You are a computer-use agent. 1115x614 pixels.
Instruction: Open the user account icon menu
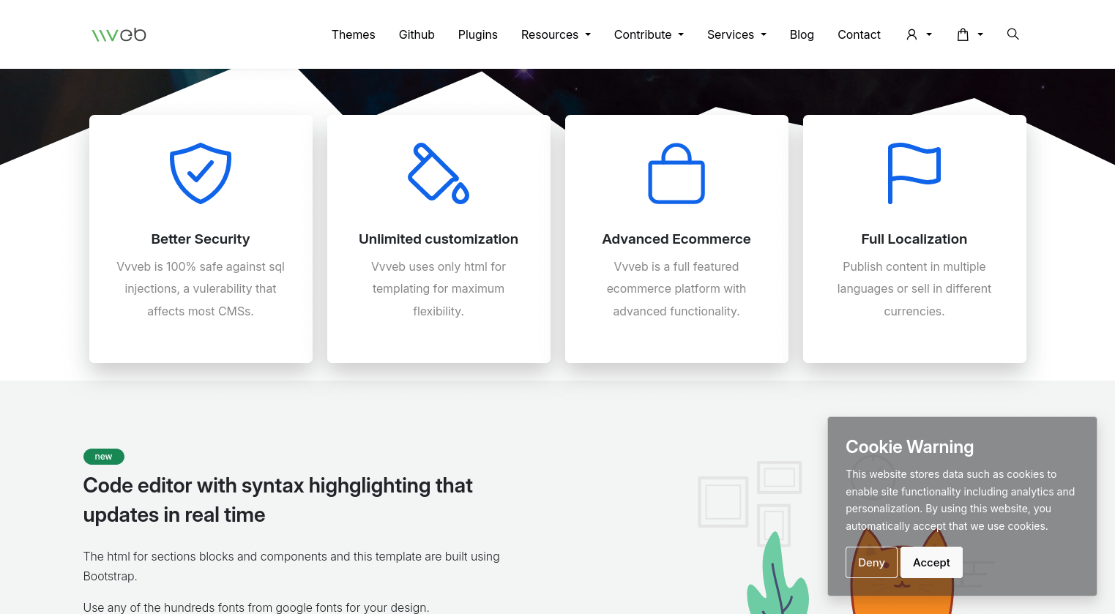point(919,34)
